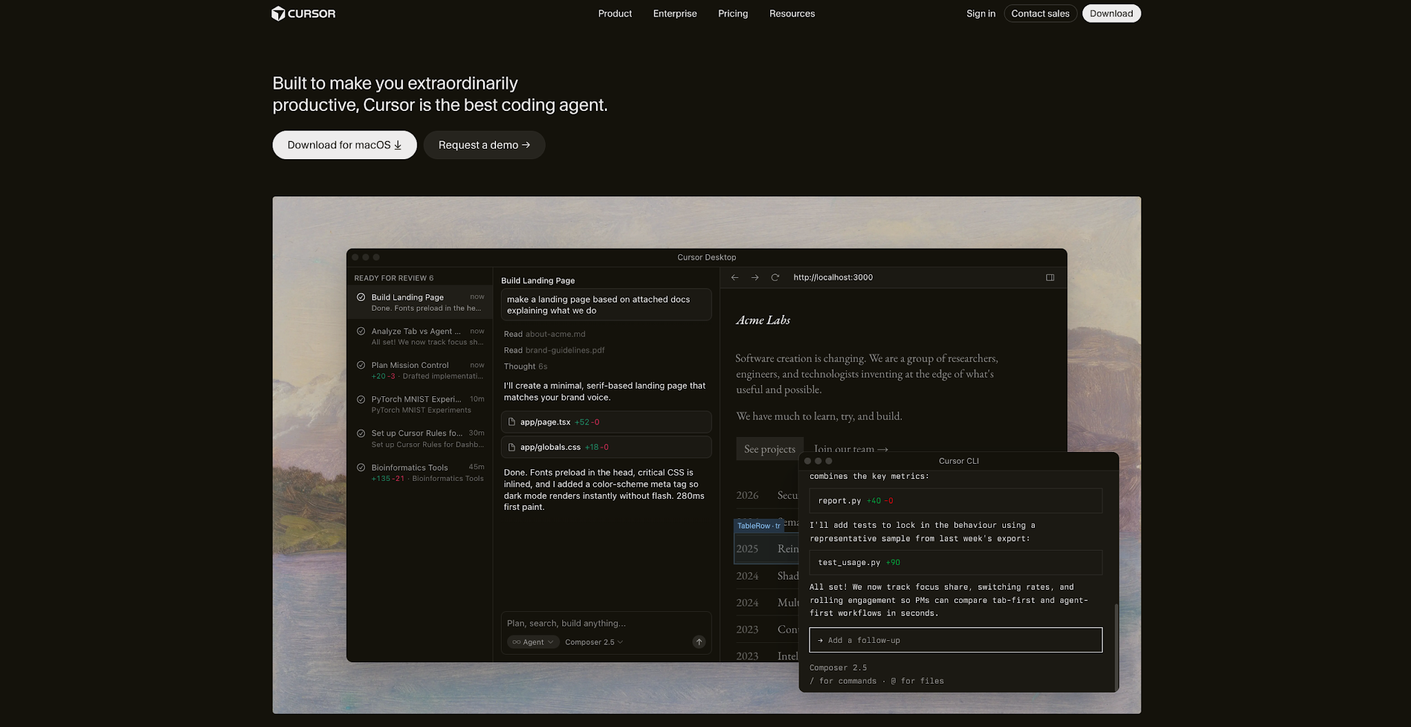Select Analyze Tab vs Agent task
The image size is (1411, 727).
tap(420, 336)
